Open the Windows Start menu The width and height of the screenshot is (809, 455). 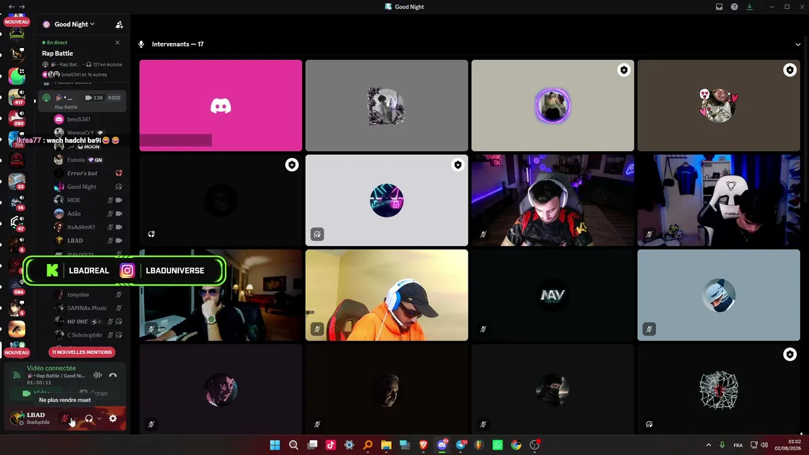pos(275,445)
